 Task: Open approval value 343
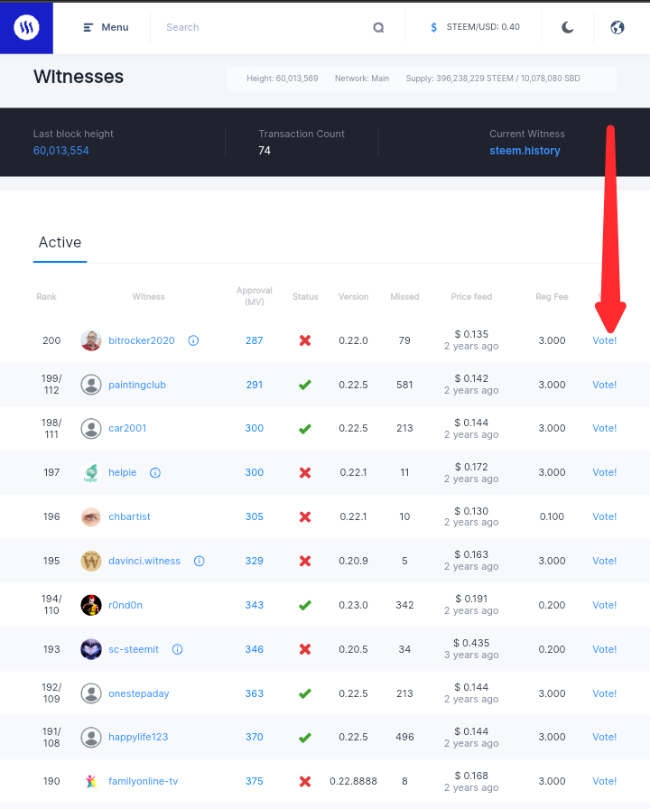pyautogui.click(x=255, y=605)
